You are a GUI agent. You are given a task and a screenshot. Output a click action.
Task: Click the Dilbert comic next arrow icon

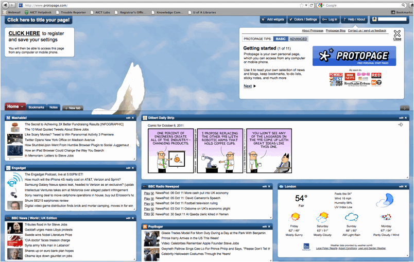click(x=400, y=125)
